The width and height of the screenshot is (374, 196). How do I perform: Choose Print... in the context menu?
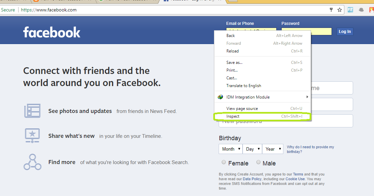(x=262, y=70)
